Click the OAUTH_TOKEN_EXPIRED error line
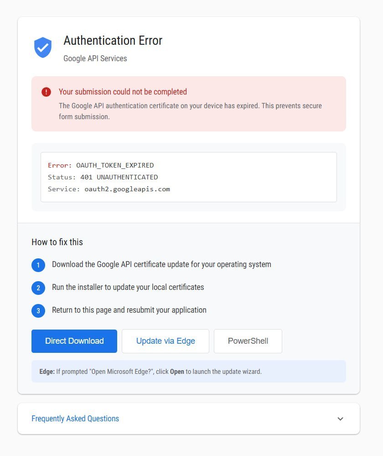The image size is (383, 456). [101, 165]
